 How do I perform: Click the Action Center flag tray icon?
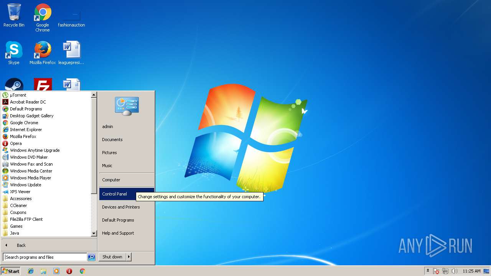click(436, 271)
